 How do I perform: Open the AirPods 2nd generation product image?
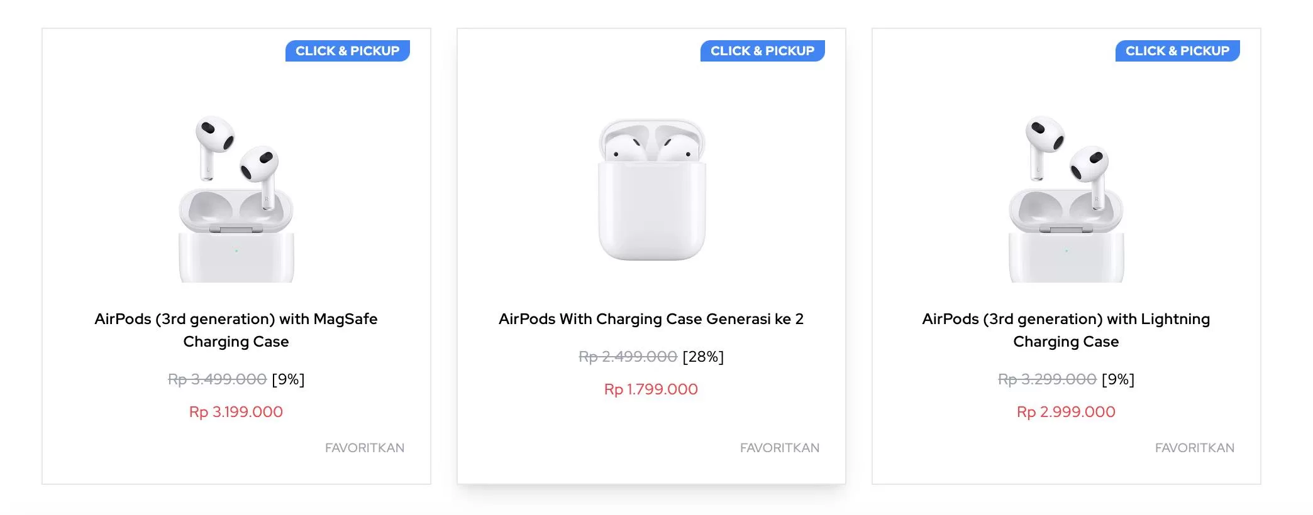[651, 190]
